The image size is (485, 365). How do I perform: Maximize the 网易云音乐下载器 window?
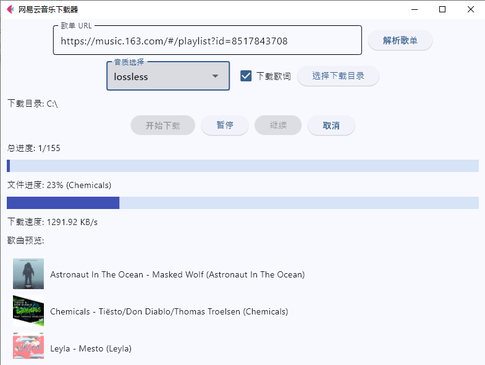click(x=442, y=9)
